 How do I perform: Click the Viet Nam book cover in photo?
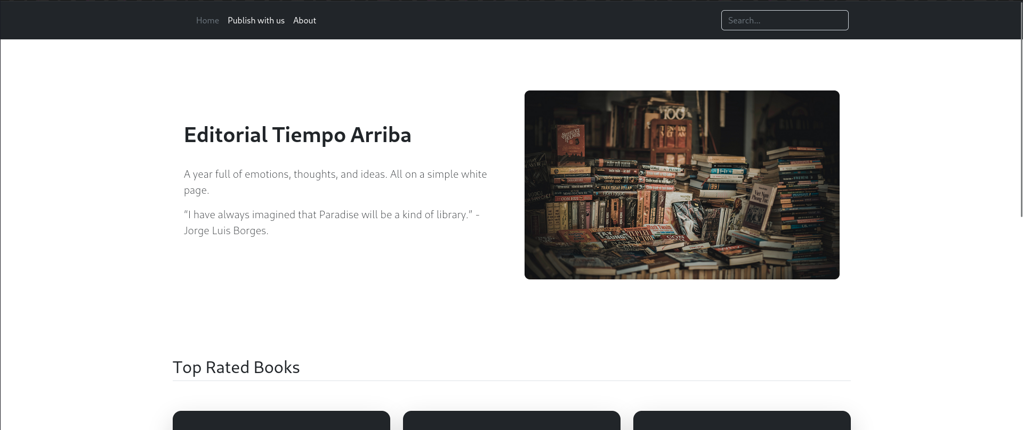point(760,203)
